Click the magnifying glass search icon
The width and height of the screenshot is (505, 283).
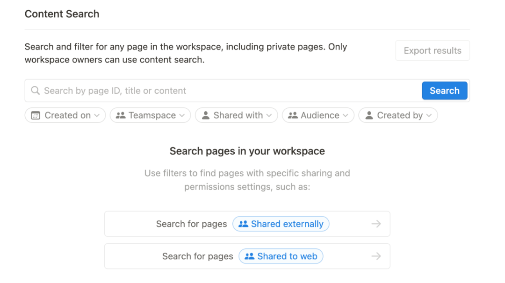coord(35,91)
